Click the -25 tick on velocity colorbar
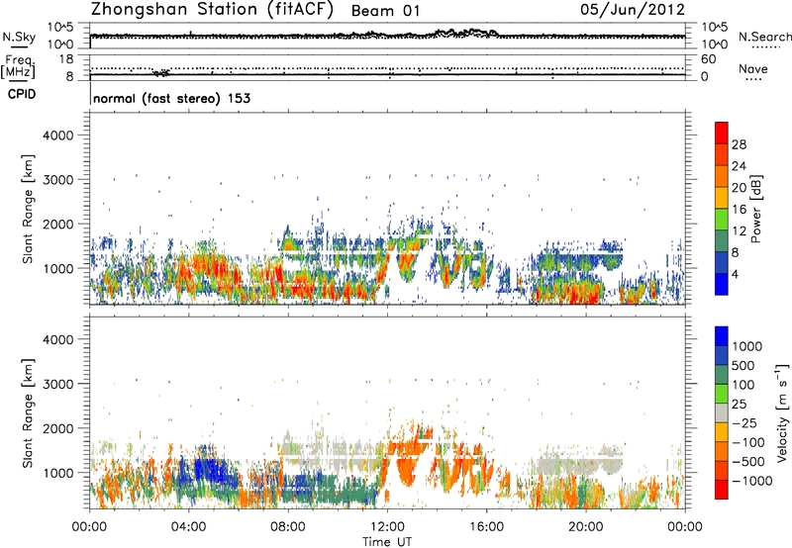 point(746,422)
